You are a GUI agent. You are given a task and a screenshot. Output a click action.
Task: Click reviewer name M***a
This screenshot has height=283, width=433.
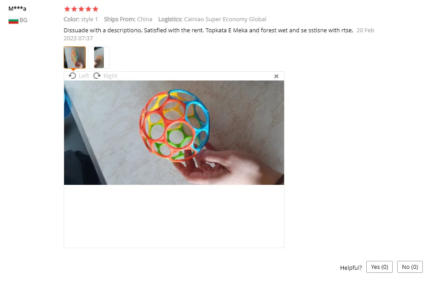[x=17, y=8]
